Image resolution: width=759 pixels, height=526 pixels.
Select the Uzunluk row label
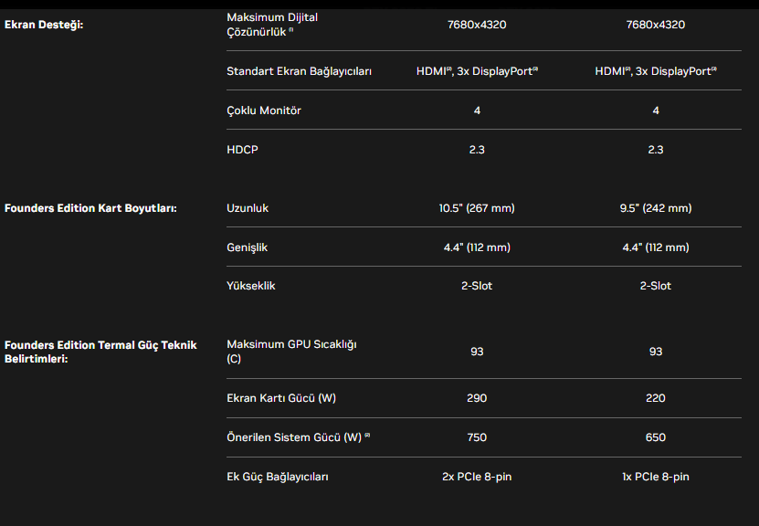point(248,208)
